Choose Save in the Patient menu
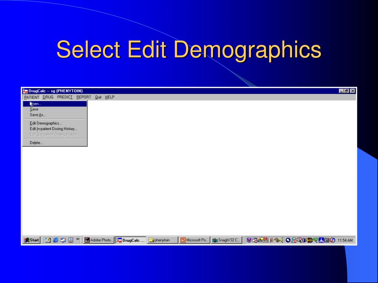Screen dimensions: 378x283 [55, 109]
